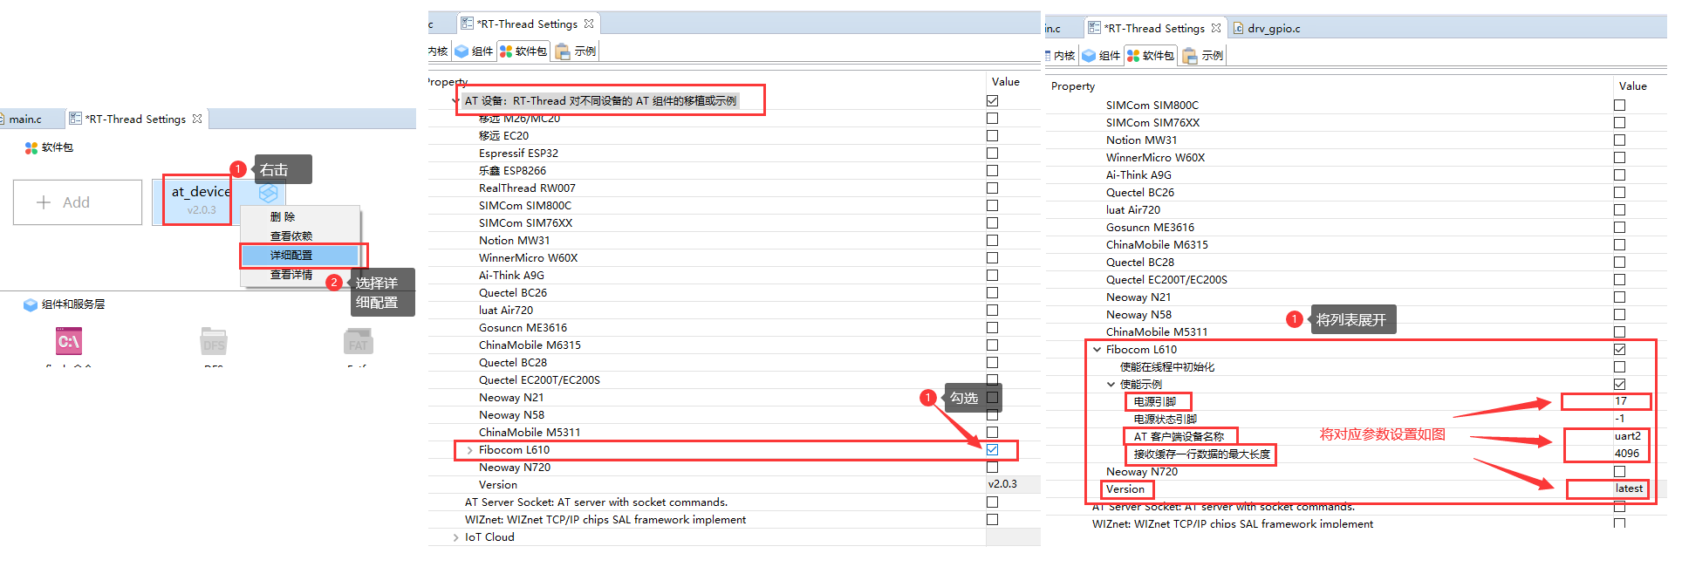
Task: Click the 示例 tab icon in the right panel
Action: click(x=1190, y=56)
